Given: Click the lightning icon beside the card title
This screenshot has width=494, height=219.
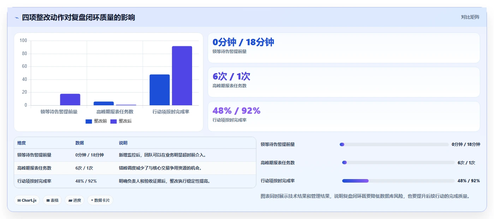Looking at the screenshot, I should (17, 18).
